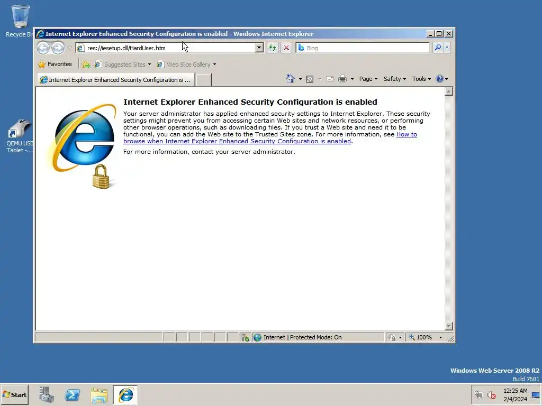Screen dimensions: 542x406
Task: Open Suggested Sites
Action: (120, 64)
